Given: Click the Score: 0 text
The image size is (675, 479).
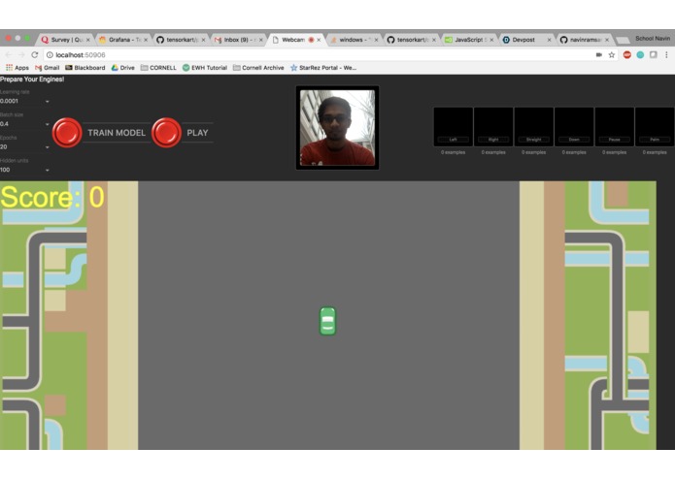Looking at the screenshot, I should point(52,197).
